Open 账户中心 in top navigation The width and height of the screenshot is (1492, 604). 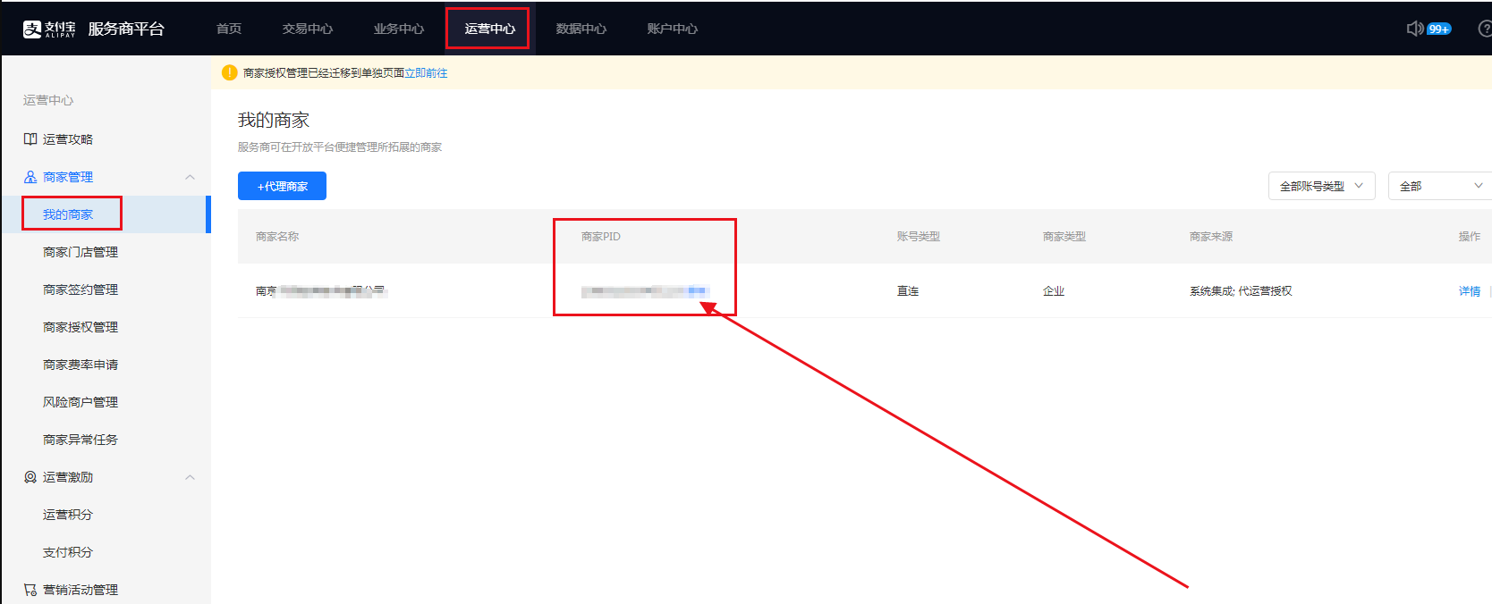click(x=673, y=29)
